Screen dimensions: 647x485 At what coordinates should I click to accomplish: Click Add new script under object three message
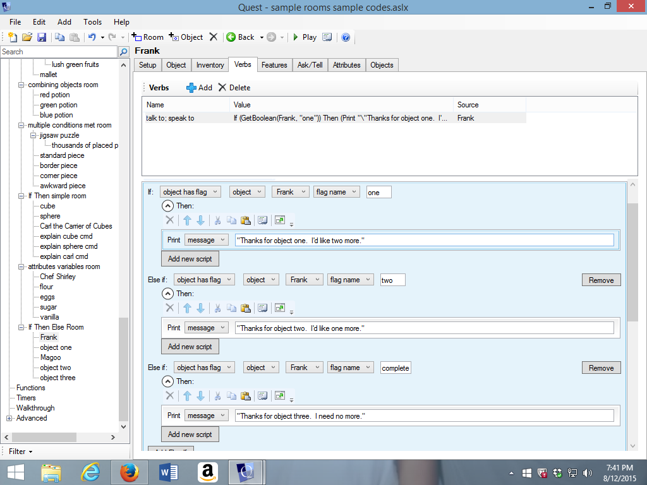point(190,434)
